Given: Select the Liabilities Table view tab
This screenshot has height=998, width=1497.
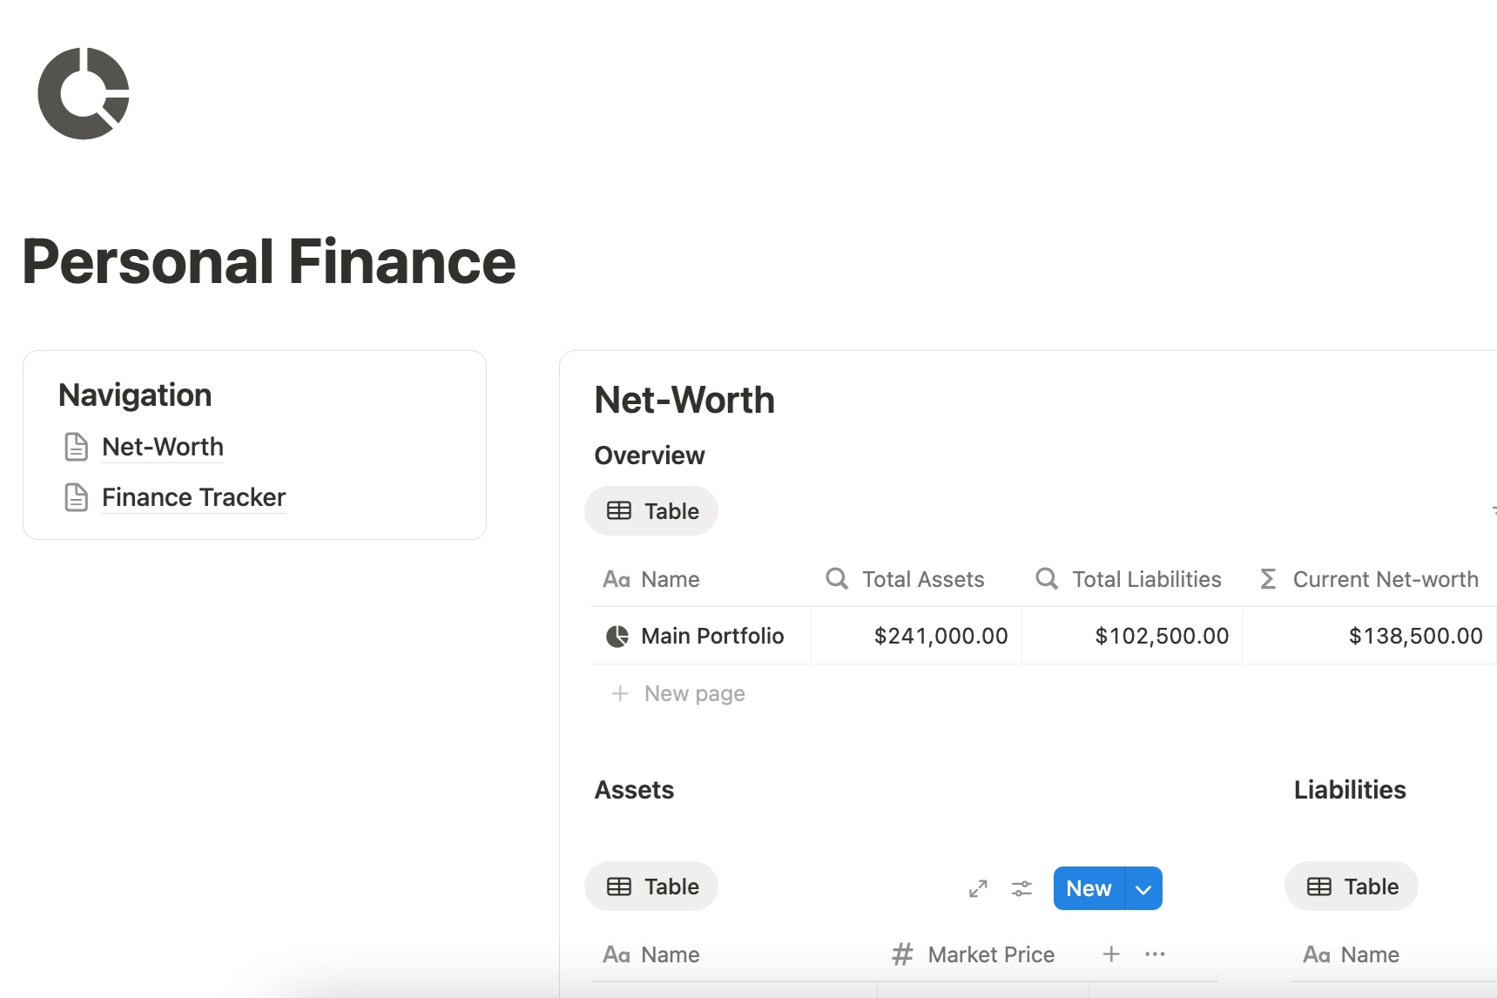Looking at the screenshot, I should click(x=1352, y=887).
